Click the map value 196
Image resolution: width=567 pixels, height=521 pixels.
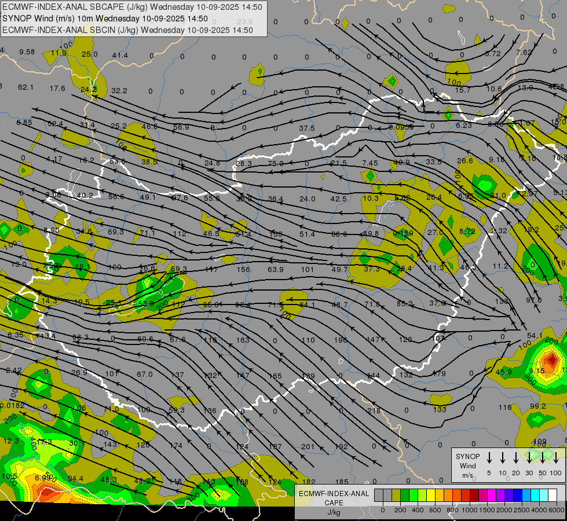click(x=341, y=340)
